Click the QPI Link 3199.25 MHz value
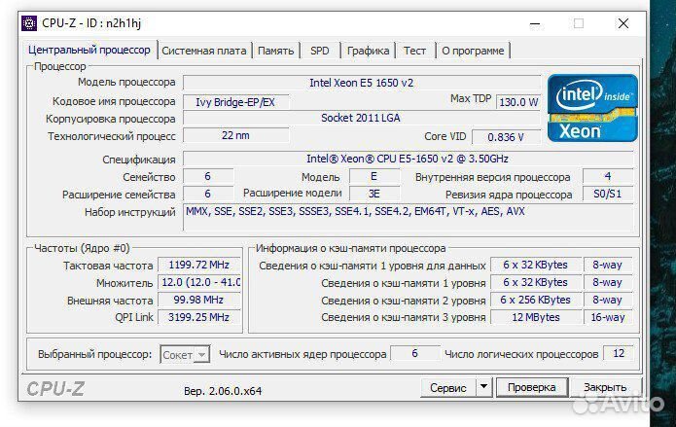 coord(198,317)
